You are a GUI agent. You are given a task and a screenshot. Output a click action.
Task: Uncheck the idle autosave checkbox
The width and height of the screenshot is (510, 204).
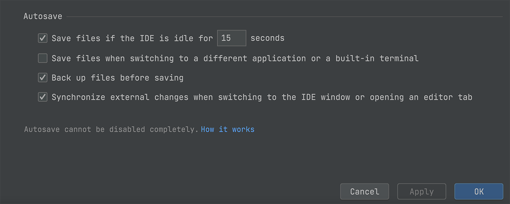42,38
